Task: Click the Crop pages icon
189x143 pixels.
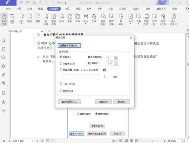Action: coord(111,16)
